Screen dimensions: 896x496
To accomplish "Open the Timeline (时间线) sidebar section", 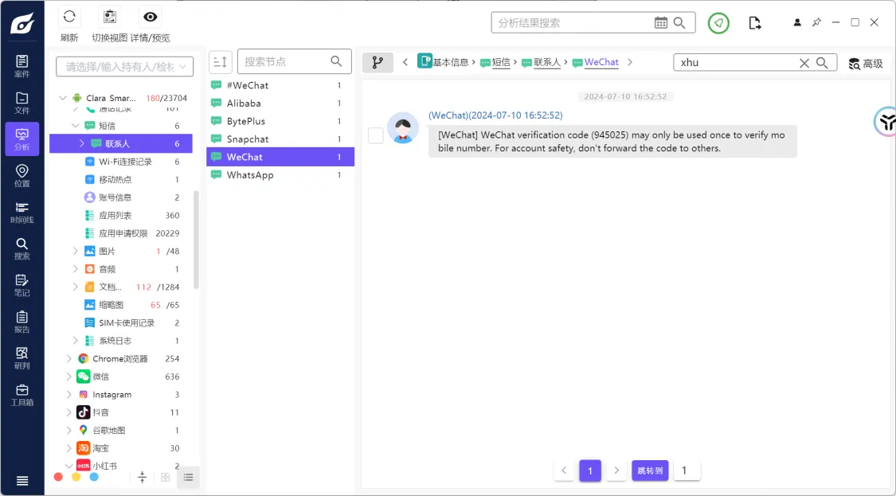I will (x=22, y=213).
